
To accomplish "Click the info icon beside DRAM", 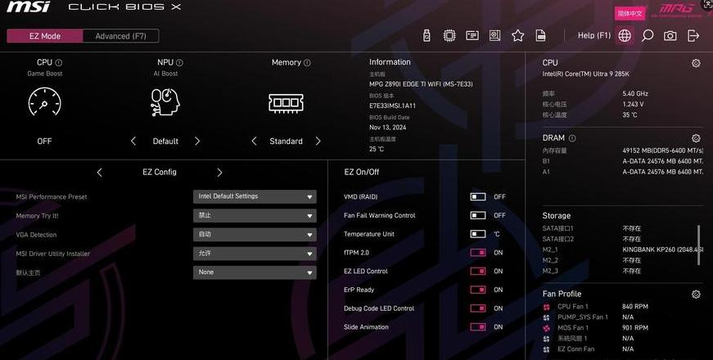I will pos(572,138).
